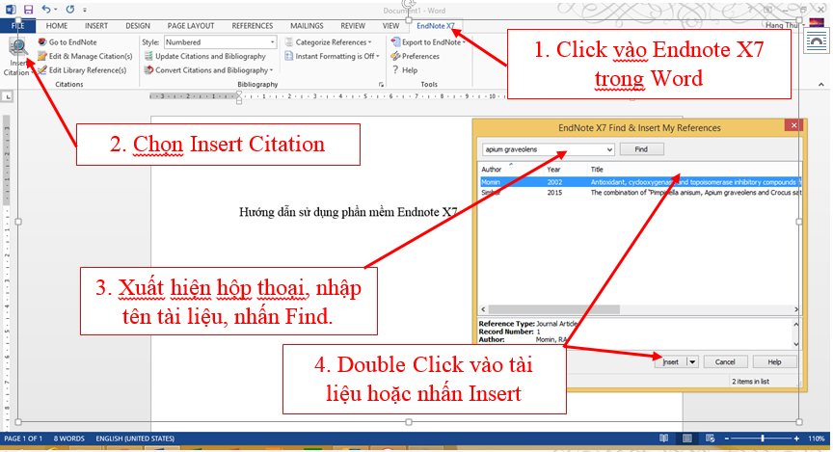Sort by the Title column header
This screenshot has width=833, height=452.
597,170
